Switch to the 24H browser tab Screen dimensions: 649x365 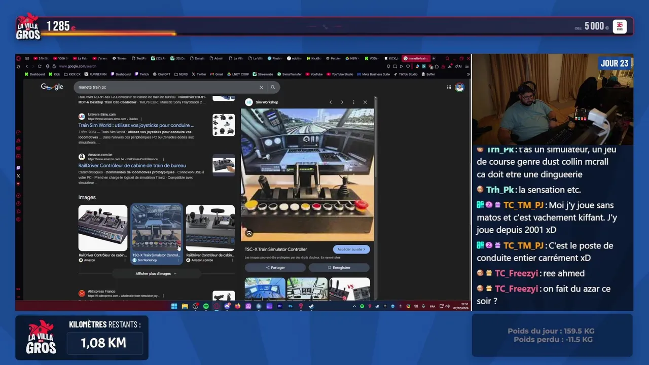pos(42,58)
